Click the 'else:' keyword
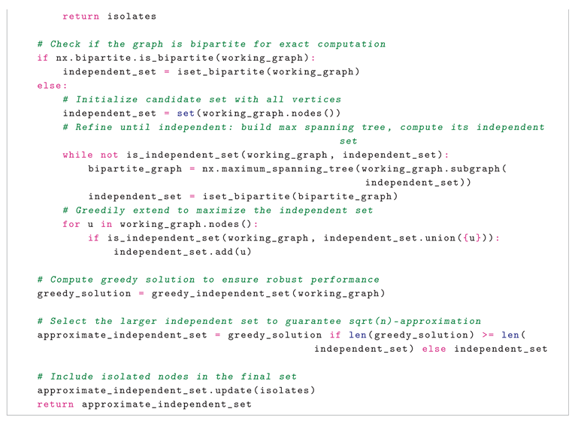 point(52,86)
